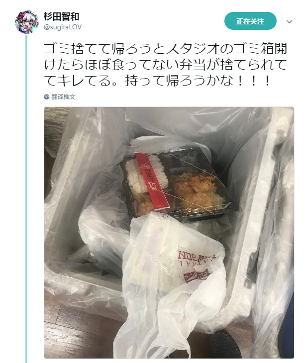Click the 杉田智和 profile avatar

click(x=27, y=22)
